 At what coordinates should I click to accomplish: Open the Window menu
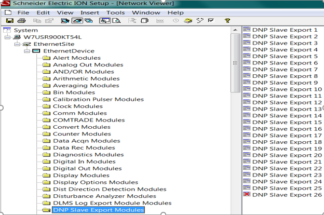[146, 12]
